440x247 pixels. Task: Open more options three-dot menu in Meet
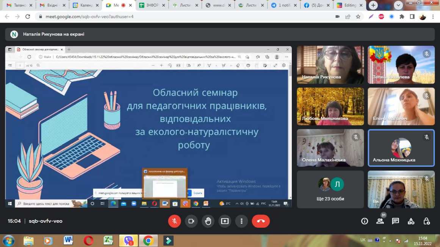[241, 221]
